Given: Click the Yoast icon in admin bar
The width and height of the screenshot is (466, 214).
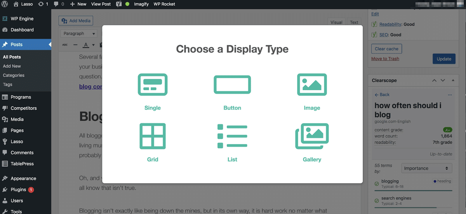Looking at the screenshot, I should (x=120, y=4).
